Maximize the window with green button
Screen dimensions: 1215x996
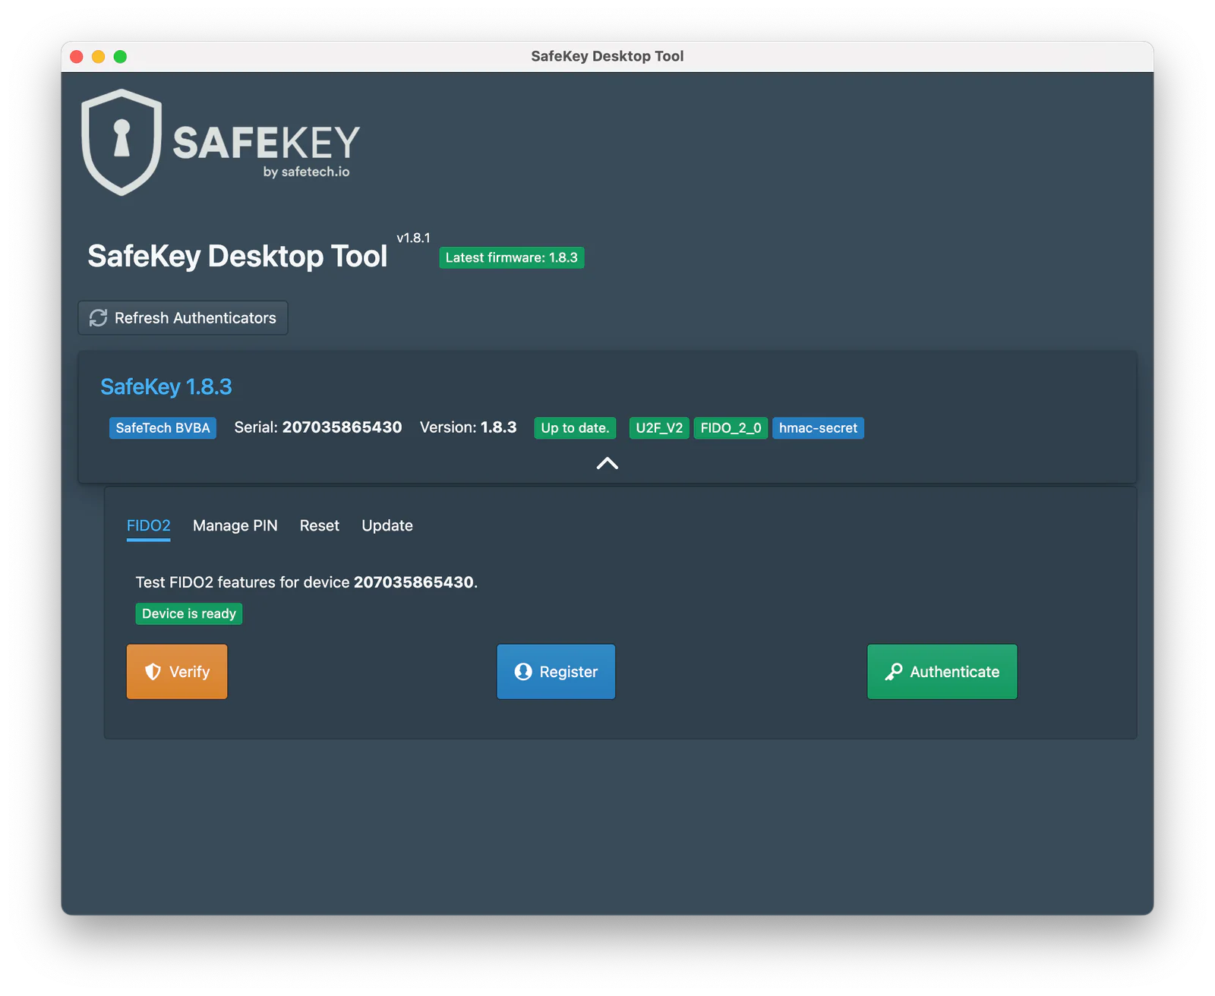[120, 57]
